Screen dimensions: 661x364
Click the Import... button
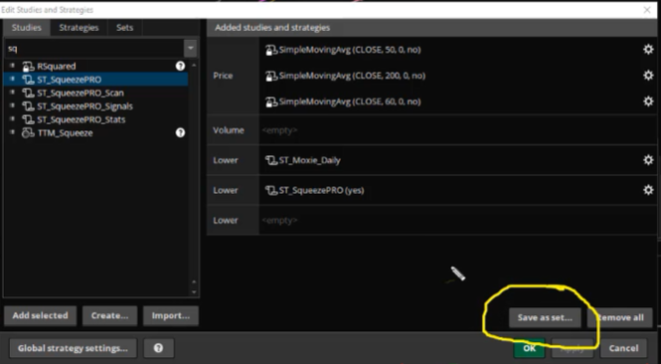(171, 315)
